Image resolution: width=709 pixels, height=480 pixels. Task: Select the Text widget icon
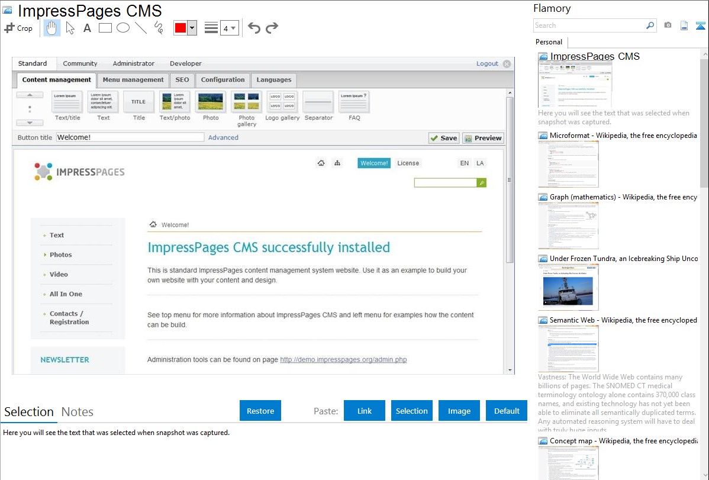[x=103, y=102]
